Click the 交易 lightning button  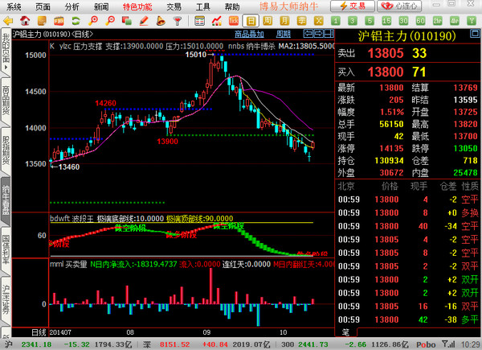click(x=353, y=6)
